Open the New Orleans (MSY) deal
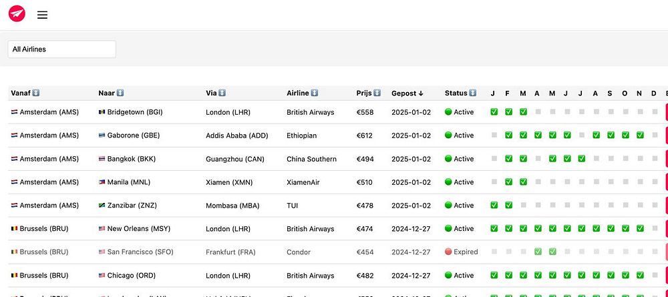The width and height of the screenshot is (668, 297). [x=138, y=229]
